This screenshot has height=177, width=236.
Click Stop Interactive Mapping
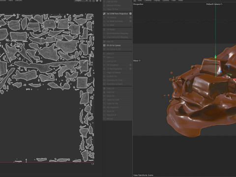tap(118, 37)
